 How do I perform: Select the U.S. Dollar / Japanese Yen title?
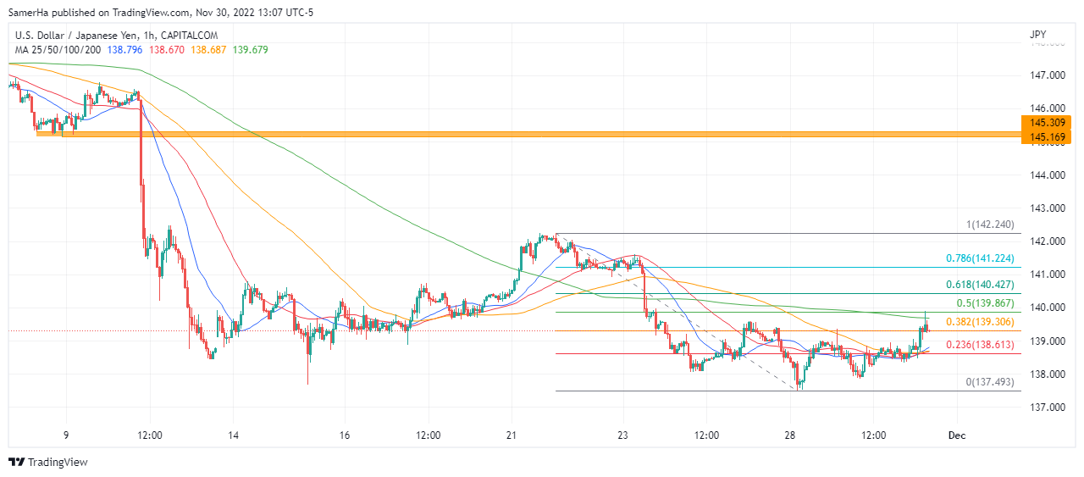pyautogui.click(x=116, y=36)
